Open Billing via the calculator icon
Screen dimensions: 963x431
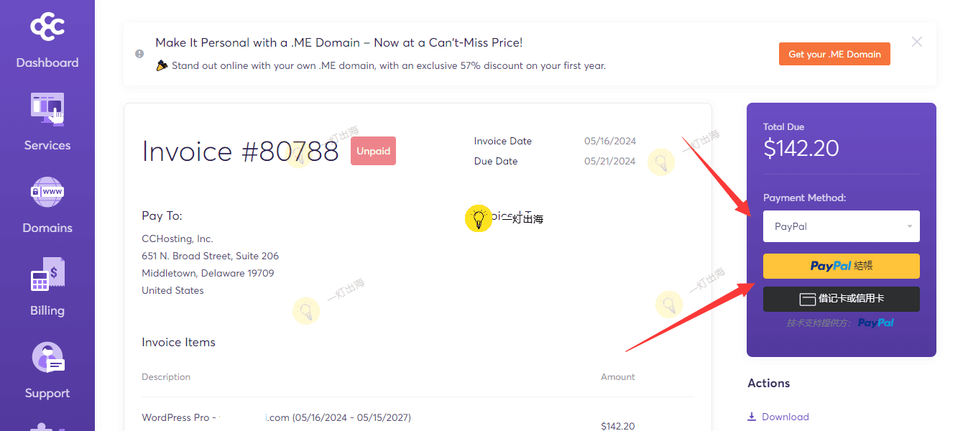pos(47,274)
